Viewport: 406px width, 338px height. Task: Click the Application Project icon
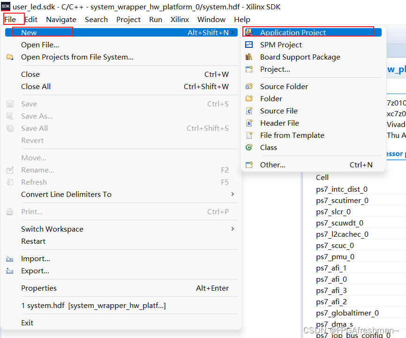[x=249, y=32]
